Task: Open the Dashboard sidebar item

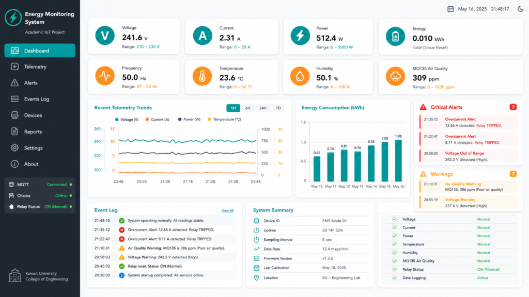Action: point(40,51)
